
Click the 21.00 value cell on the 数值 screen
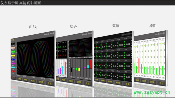(x=114, y=56)
